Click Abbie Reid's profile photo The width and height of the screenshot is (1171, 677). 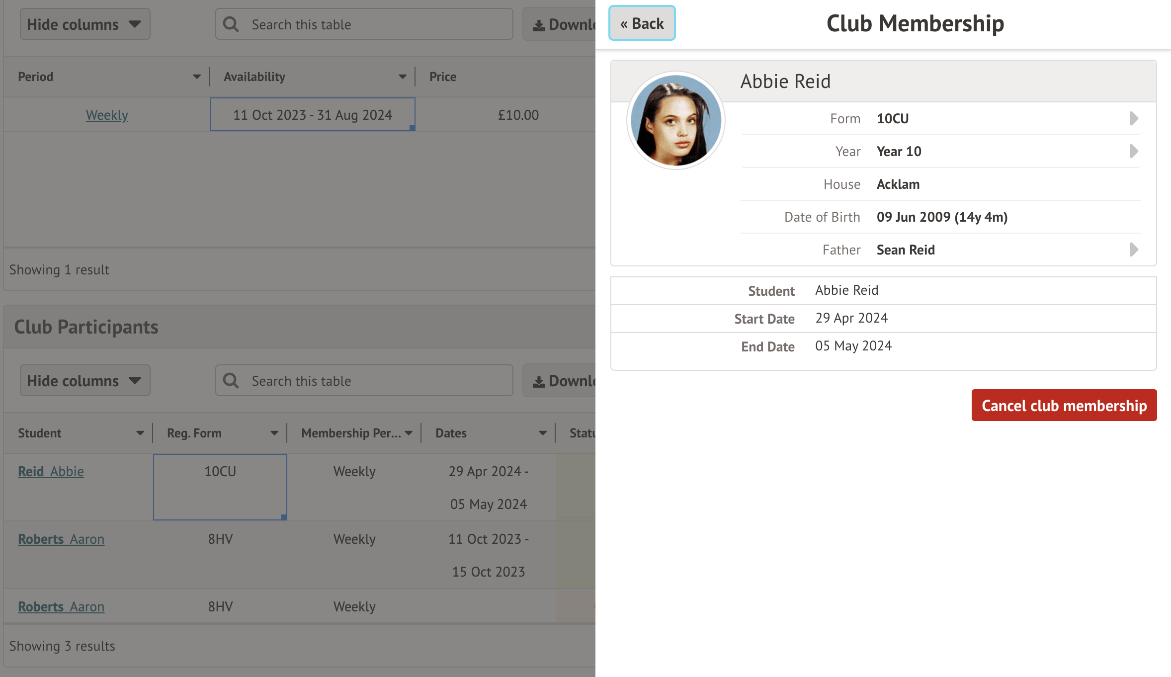[x=675, y=120]
